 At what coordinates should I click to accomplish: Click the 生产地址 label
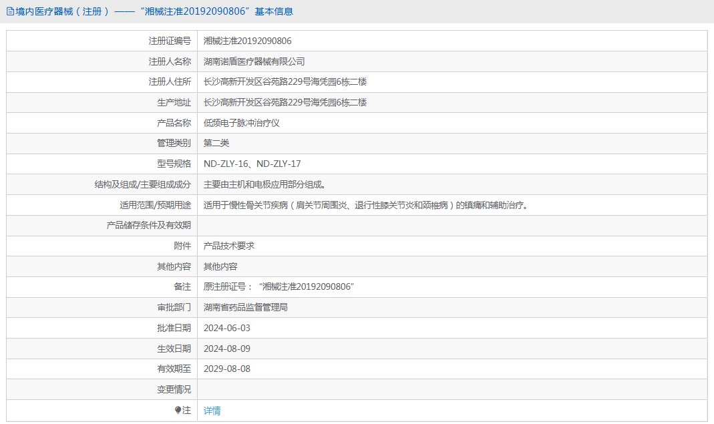(174, 102)
